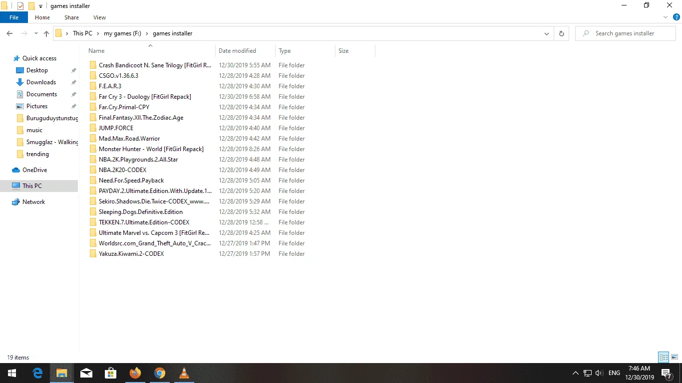This screenshot has width=682, height=383.
Task: Select the NBA.2K20-CODEX folder icon
Action: (93, 170)
